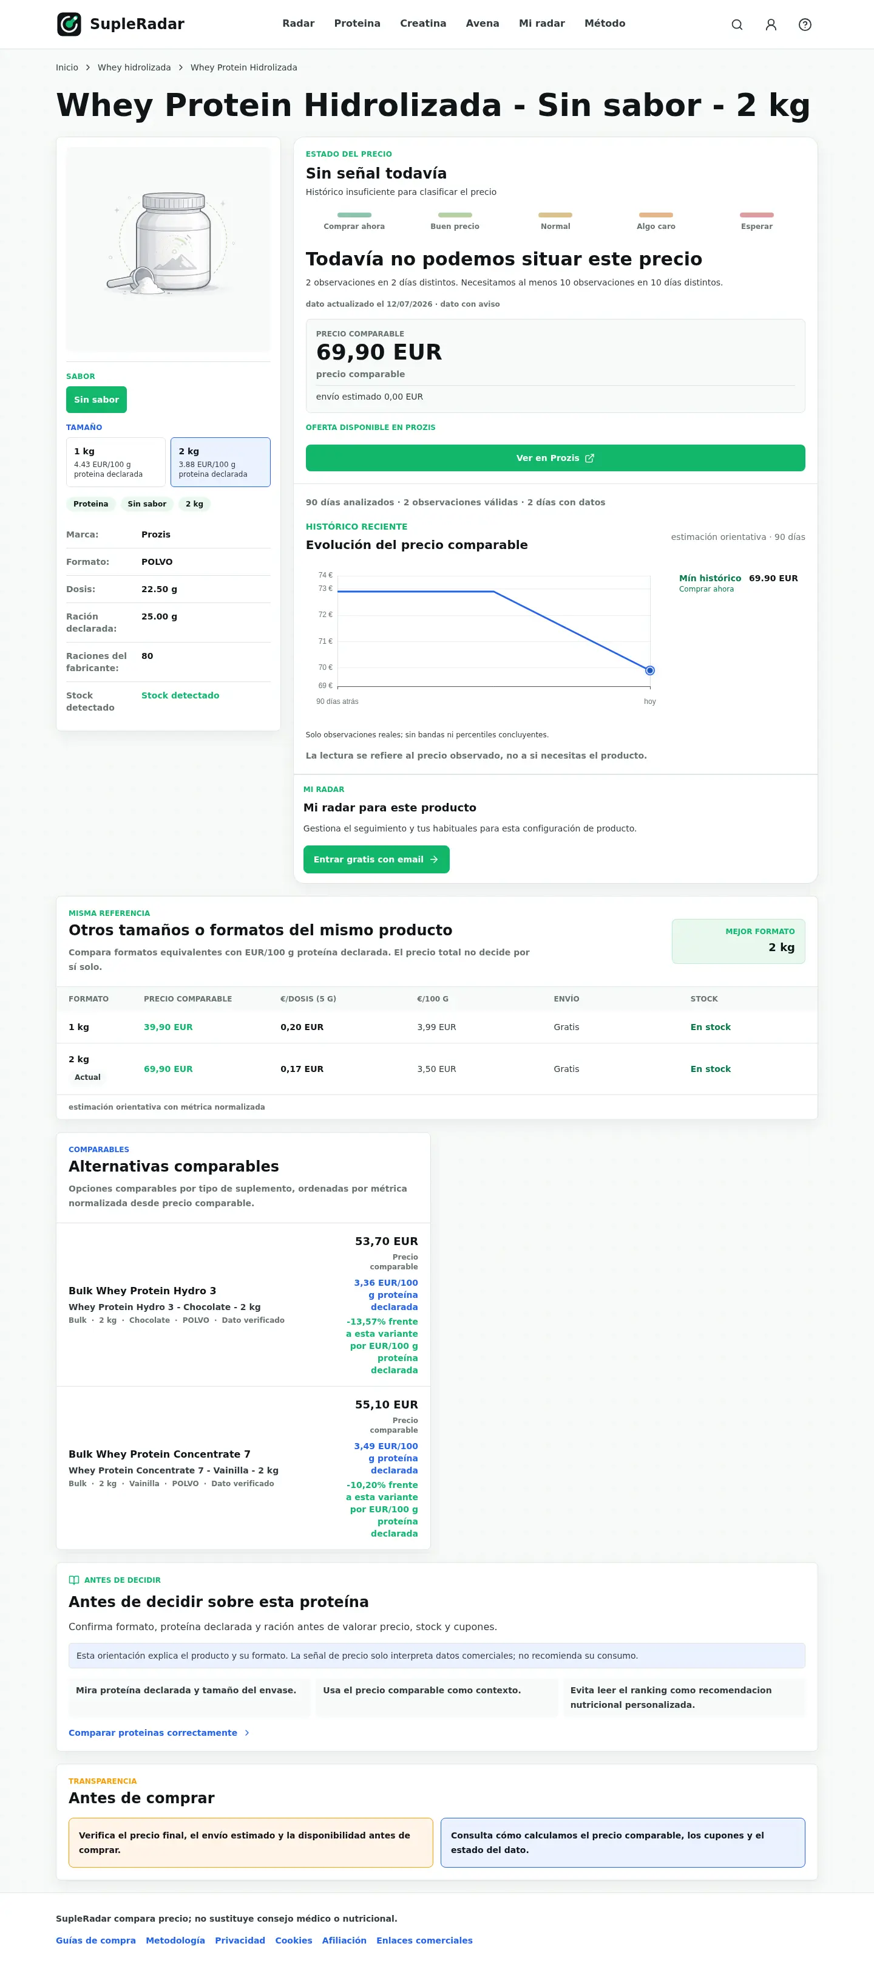Choose the 1 kg size option
The height and width of the screenshot is (1966, 874).
click(116, 462)
